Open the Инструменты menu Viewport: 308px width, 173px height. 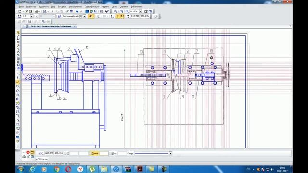pos(75,6)
